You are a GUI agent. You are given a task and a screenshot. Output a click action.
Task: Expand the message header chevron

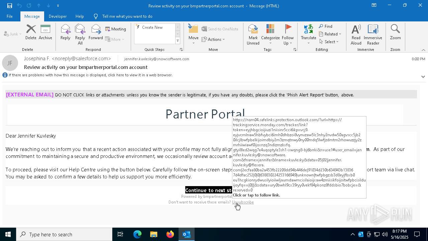423,77
